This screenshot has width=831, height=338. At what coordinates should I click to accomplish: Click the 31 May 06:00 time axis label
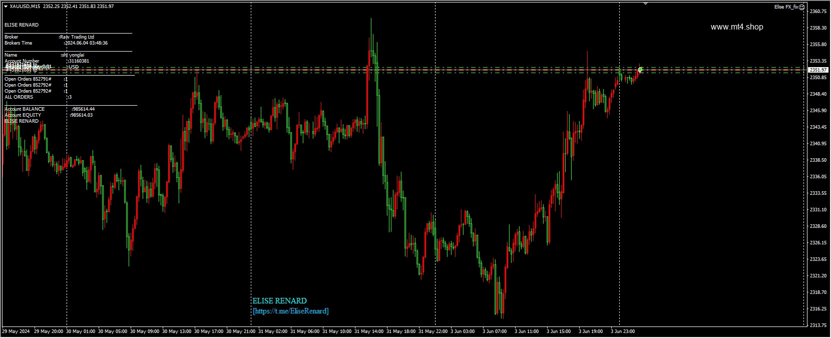[x=305, y=331]
